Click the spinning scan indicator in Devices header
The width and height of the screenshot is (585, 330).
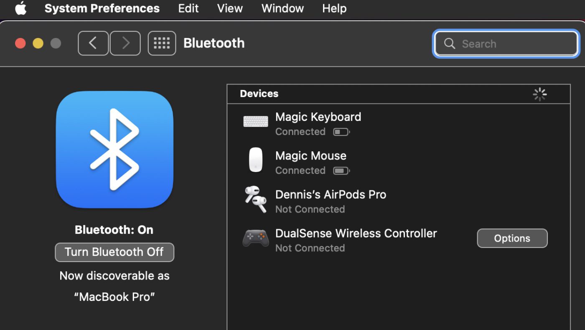(x=540, y=95)
